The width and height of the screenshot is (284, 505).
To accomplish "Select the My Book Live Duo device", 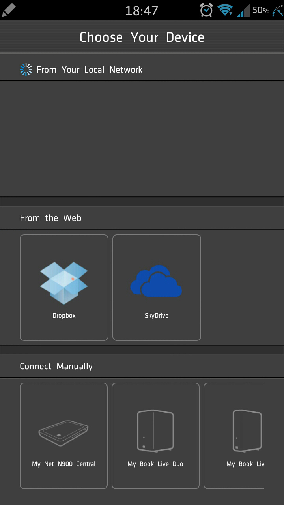I will click(x=155, y=436).
